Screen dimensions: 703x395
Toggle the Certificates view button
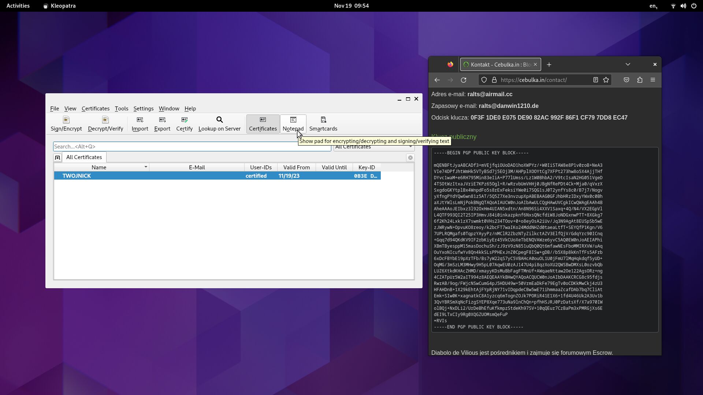click(263, 124)
